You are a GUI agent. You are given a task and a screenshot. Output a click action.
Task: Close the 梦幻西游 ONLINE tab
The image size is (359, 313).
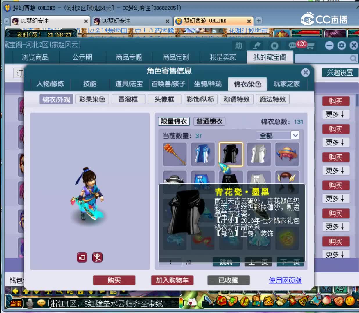249,21
